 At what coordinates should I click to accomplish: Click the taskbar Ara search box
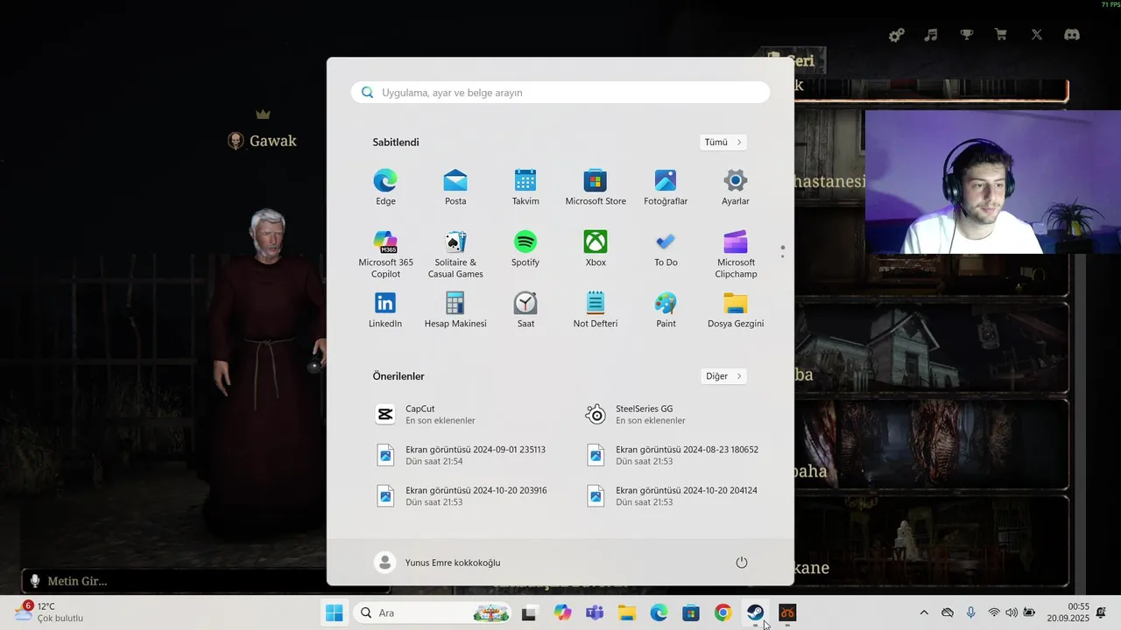(x=433, y=612)
